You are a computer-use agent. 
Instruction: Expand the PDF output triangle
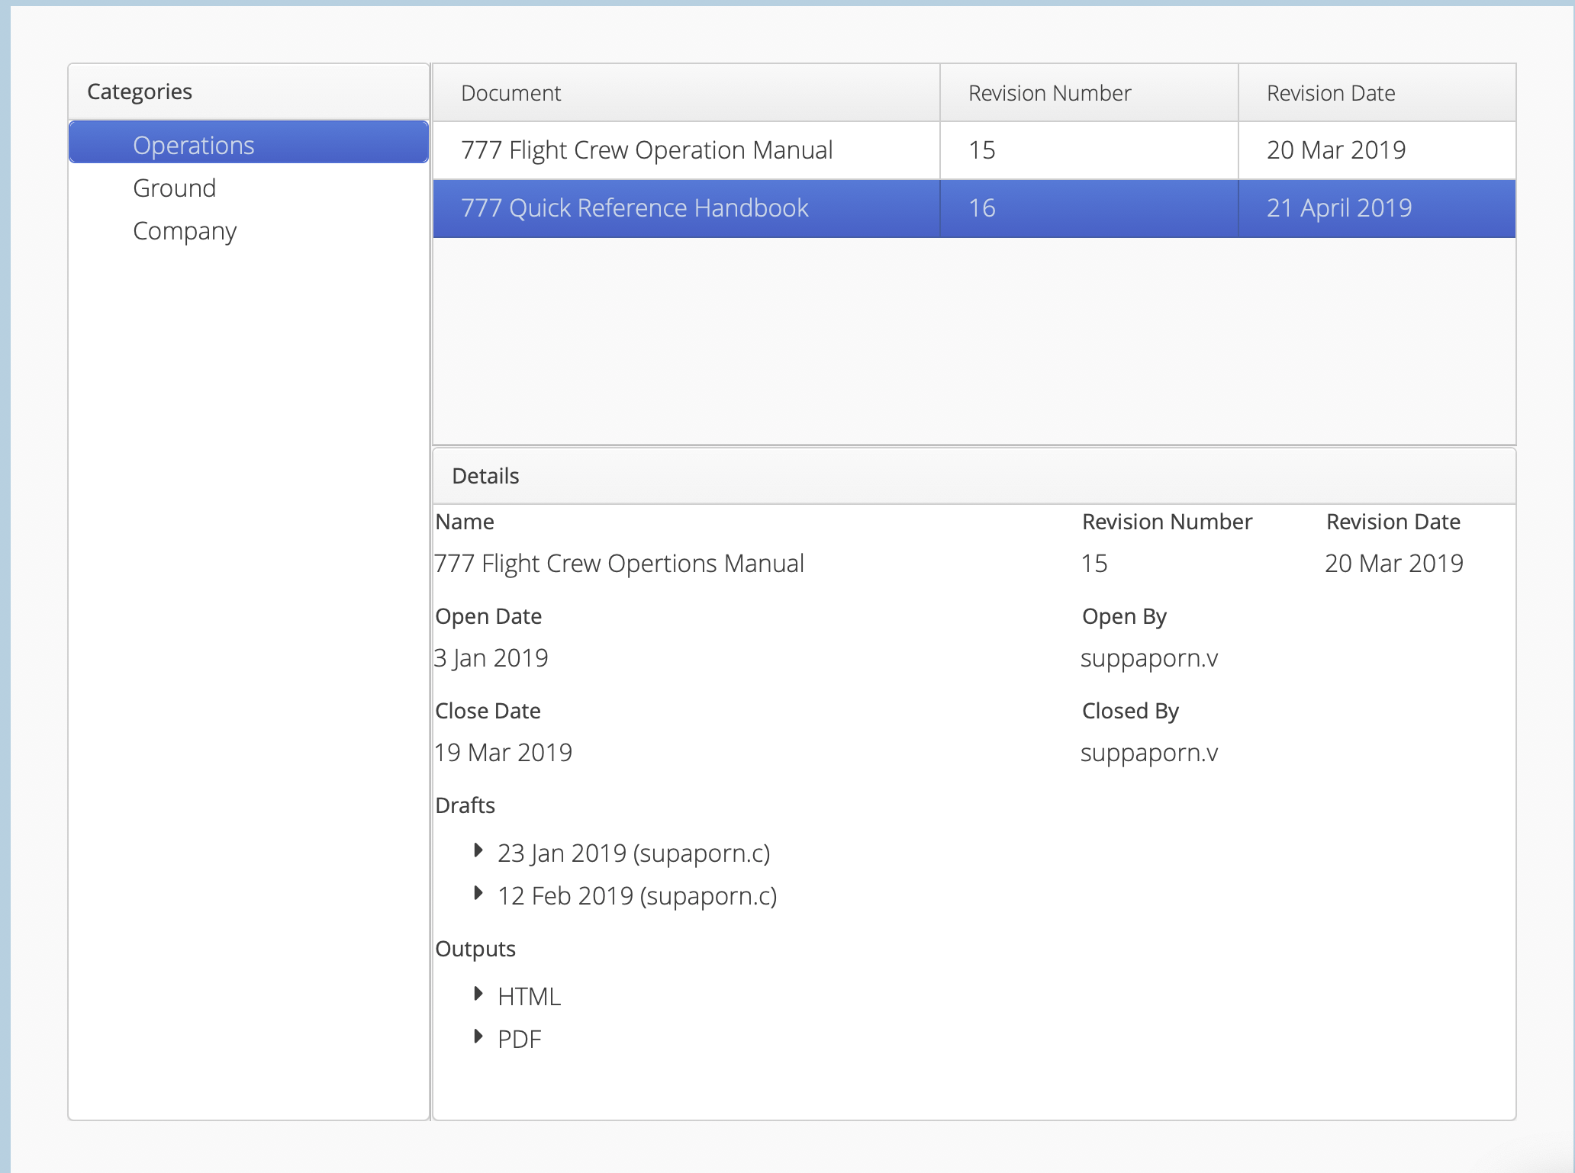tap(478, 1036)
